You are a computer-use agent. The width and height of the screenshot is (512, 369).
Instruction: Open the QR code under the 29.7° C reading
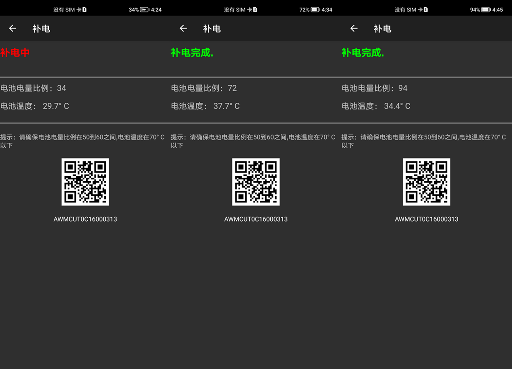[x=85, y=182]
